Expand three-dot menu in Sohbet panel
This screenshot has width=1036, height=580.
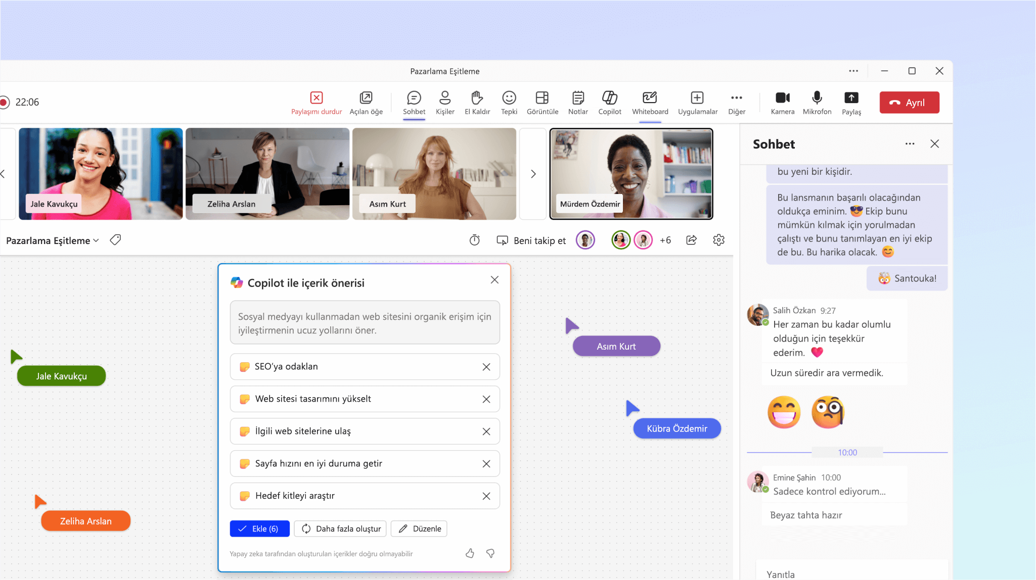coord(910,143)
